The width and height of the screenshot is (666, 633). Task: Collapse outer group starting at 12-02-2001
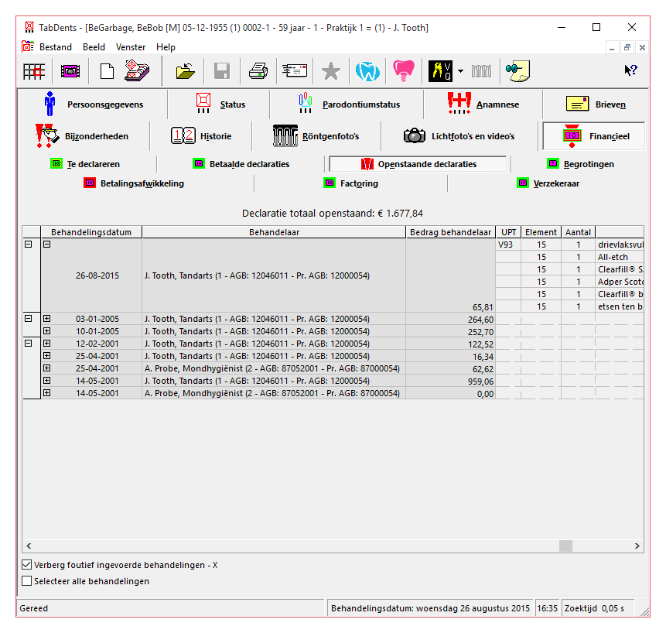[28, 344]
